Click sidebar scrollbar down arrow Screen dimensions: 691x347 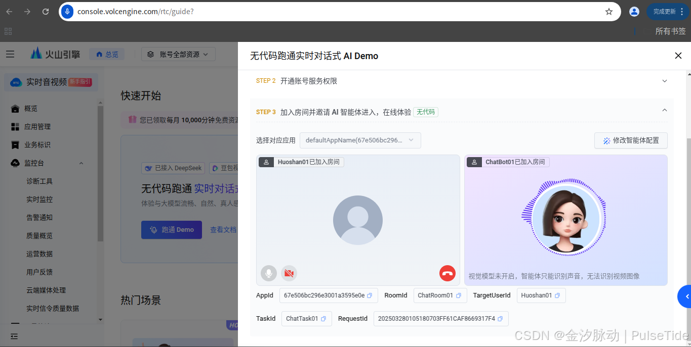click(x=100, y=319)
